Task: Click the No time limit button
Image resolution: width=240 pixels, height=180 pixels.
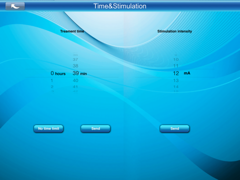Action: (x=48, y=128)
